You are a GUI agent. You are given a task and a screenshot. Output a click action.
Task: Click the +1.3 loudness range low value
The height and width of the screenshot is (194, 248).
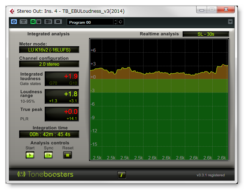[x=53, y=101]
